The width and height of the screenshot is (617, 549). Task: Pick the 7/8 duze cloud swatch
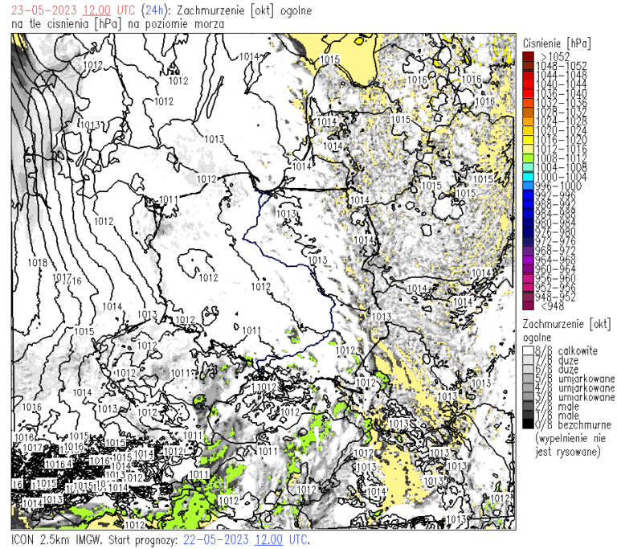(x=528, y=360)
